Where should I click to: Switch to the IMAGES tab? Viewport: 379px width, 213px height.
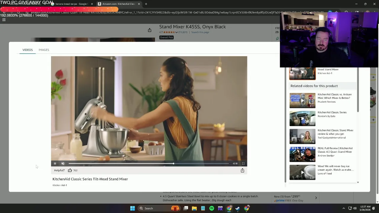[x=44, y=50]
